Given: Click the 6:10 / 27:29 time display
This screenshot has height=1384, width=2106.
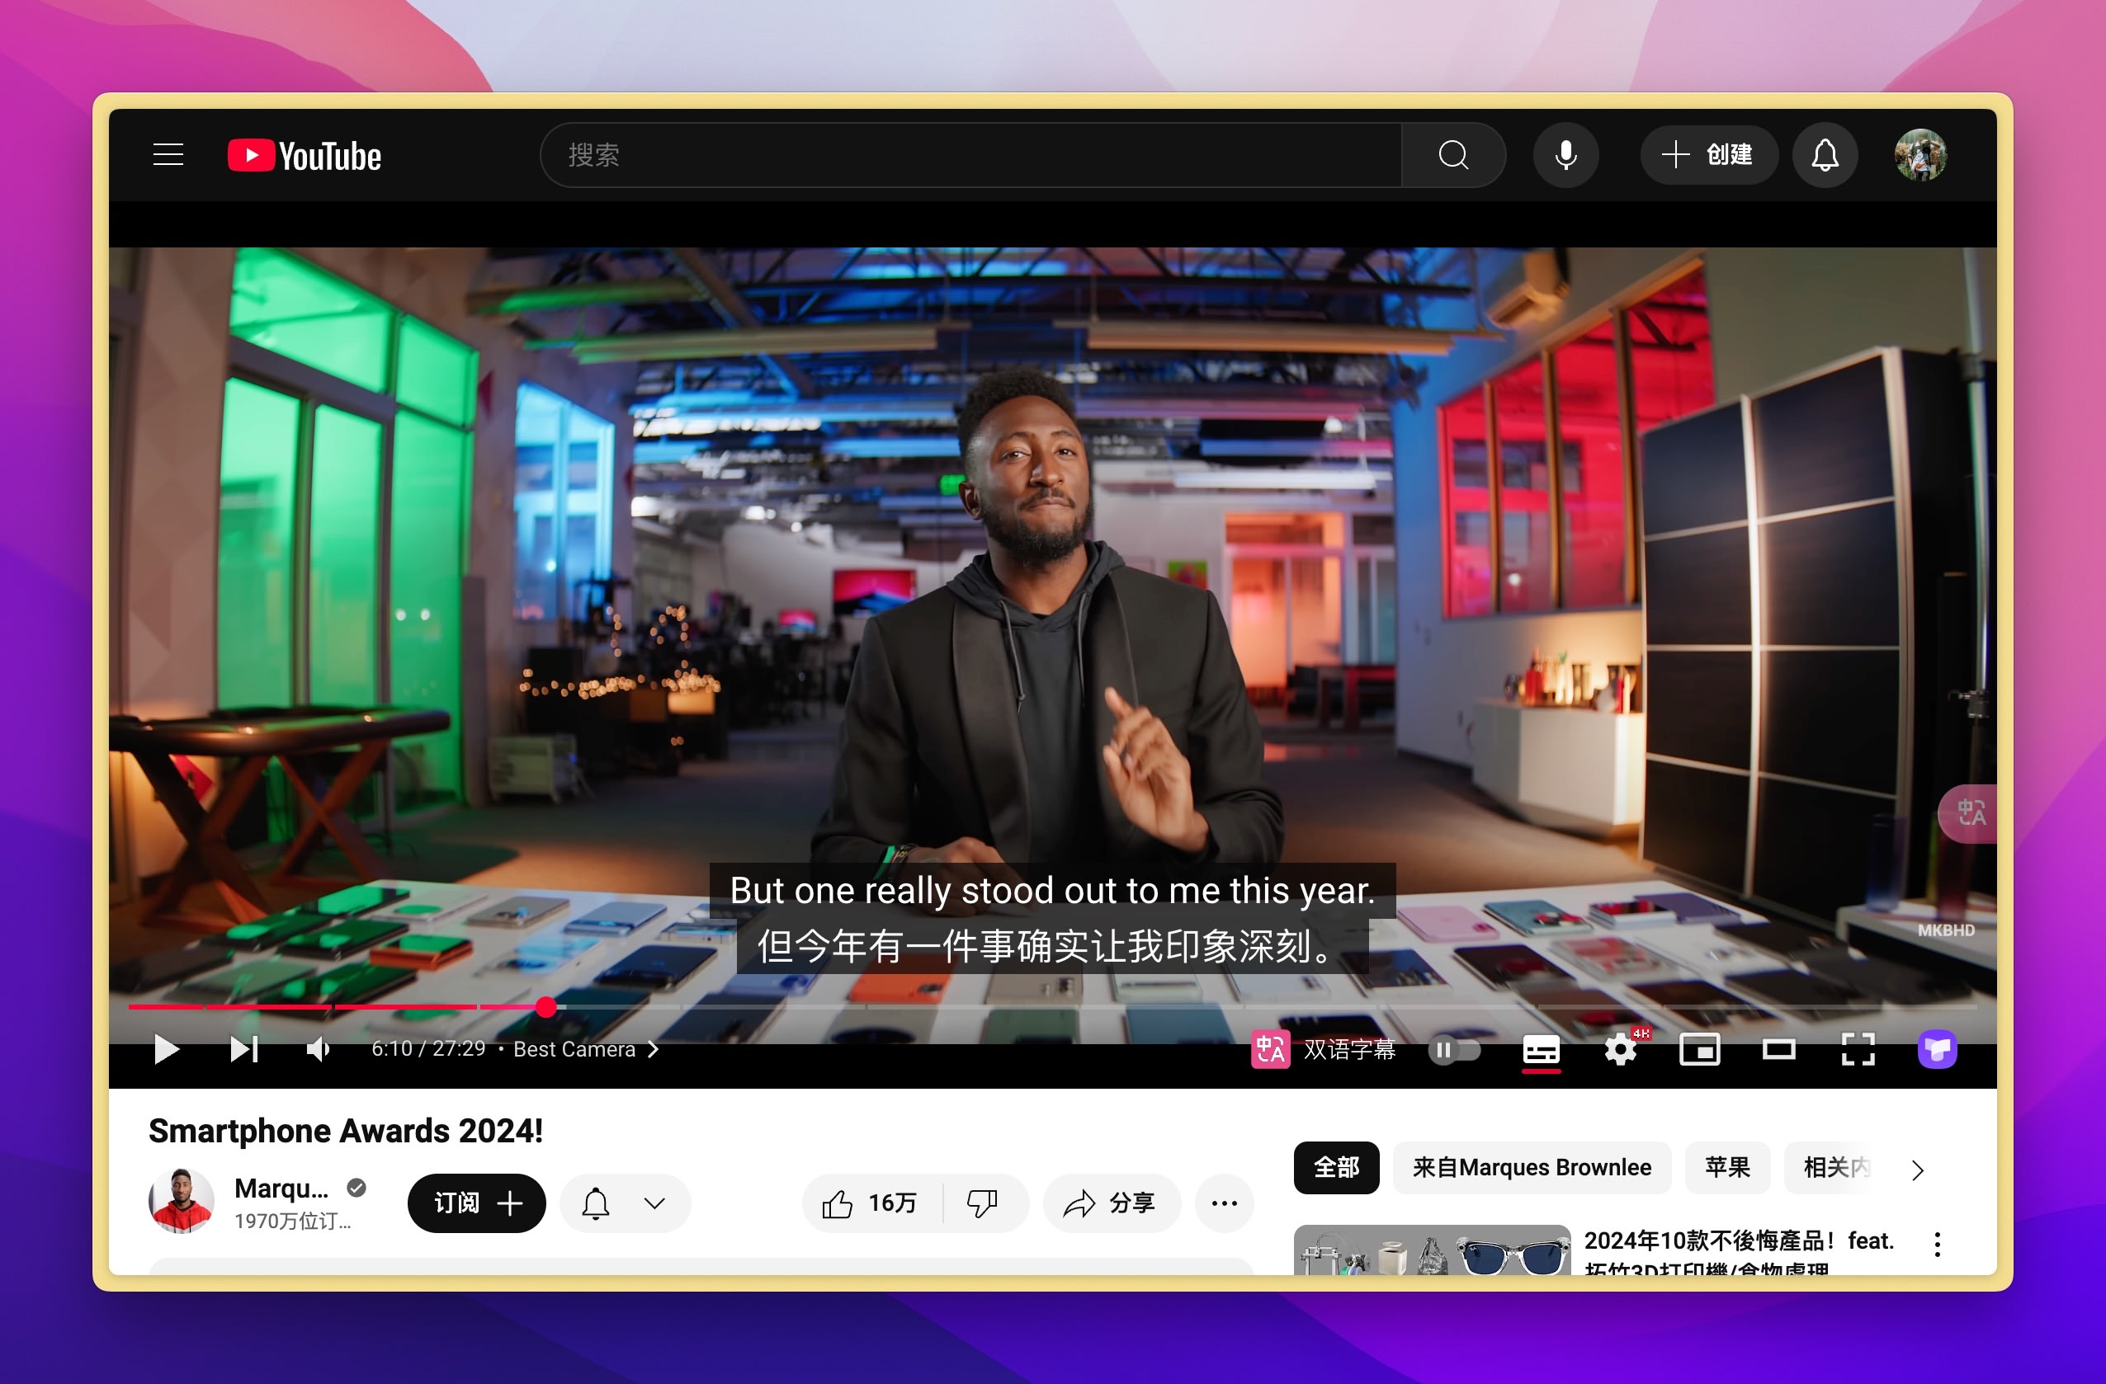Looking at the screenshot, I should 428,1049.
